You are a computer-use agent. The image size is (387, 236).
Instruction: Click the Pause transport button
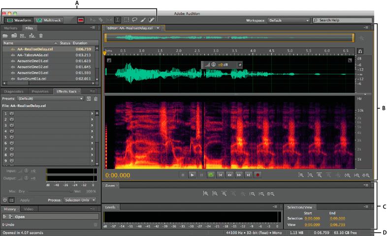202,175
